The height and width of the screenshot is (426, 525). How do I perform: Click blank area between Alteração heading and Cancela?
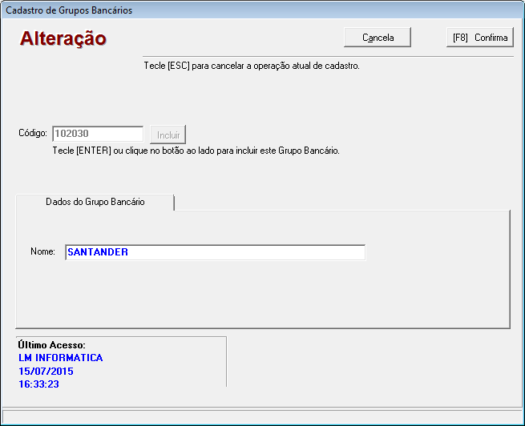(x=224, y=38)
